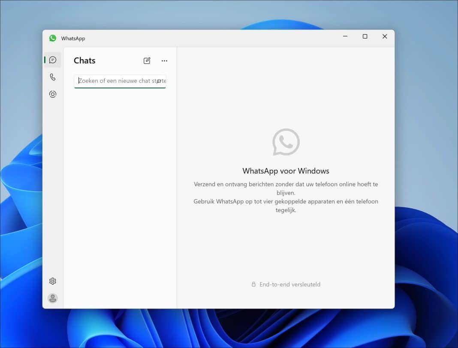View Status updates via the circle icon
The height and width of the screenshot is (348, 458).
pos(52,94)
